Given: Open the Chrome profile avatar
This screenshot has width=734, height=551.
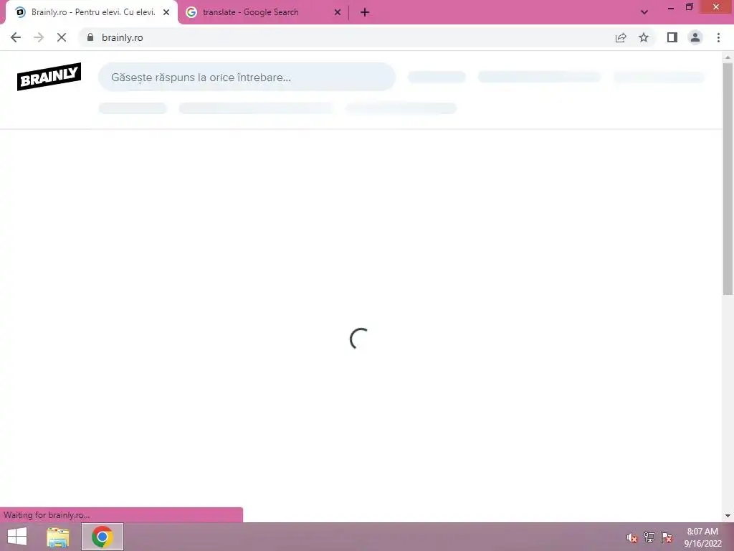Looking at the screenshot, I should click(695, 37).
